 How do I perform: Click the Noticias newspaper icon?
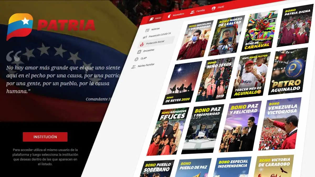coord(148,30)
